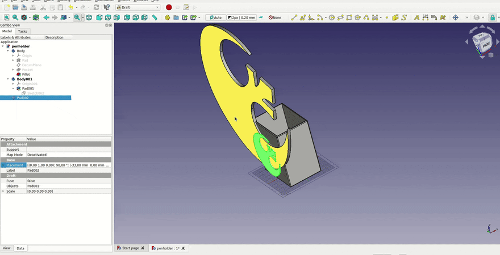
Task: Start macro recording with the red button
Action: [x=169, y=7]
